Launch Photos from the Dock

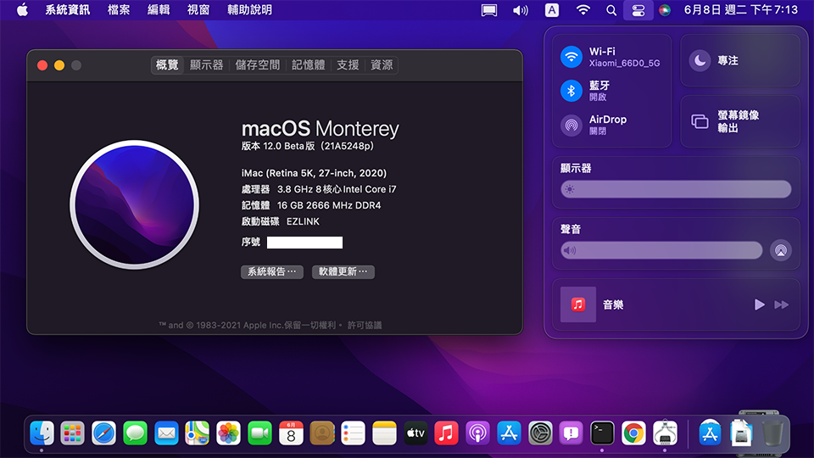click(x=228, y=433)
